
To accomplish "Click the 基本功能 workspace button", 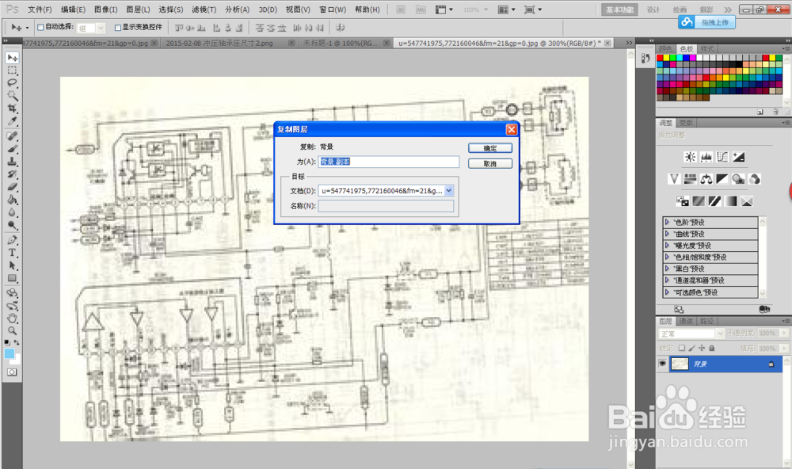I will pos(619,10).
